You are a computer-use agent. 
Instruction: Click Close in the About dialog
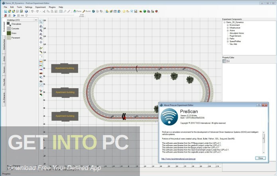click(x=260, y=158)
